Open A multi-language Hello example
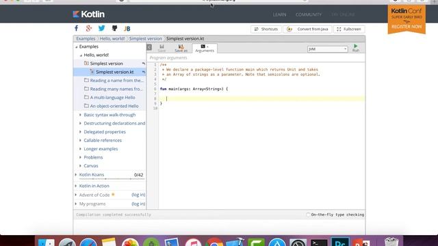This screenshot has width=438, height=246. [112, 97]
